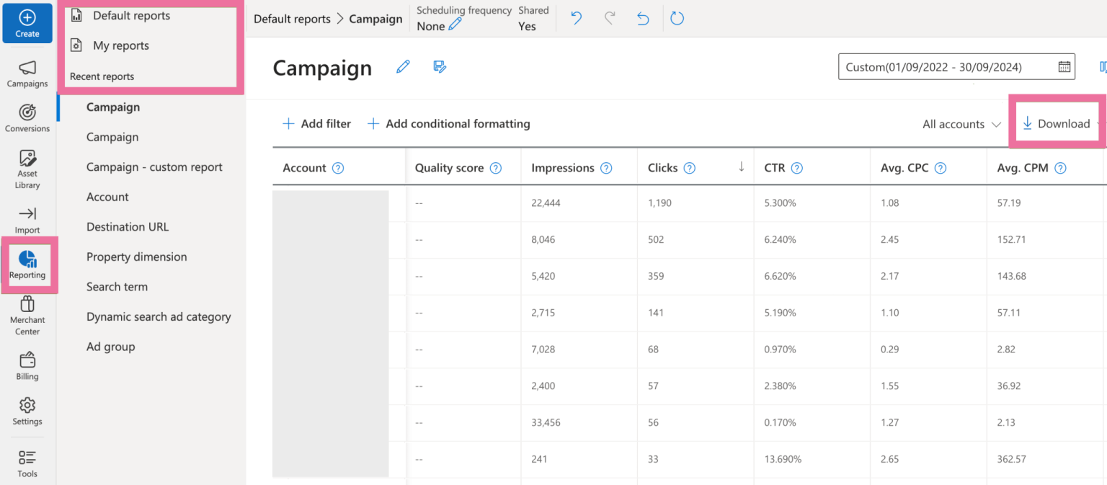
Task: Save the report using the save icon beside the title
Action: click(x=440, y=66)
